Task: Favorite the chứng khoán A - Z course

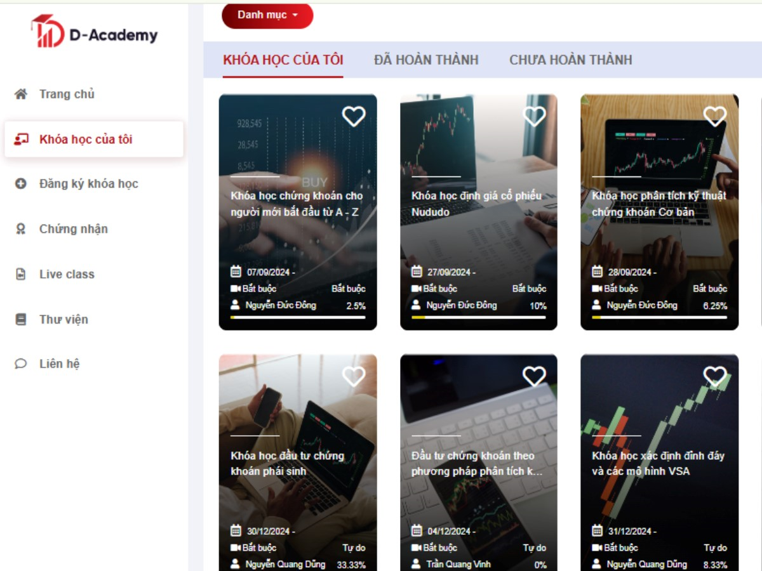Action: (354, 116)
